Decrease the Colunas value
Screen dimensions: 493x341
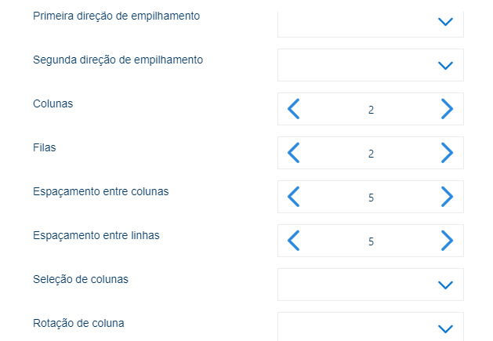click(294, 109)
